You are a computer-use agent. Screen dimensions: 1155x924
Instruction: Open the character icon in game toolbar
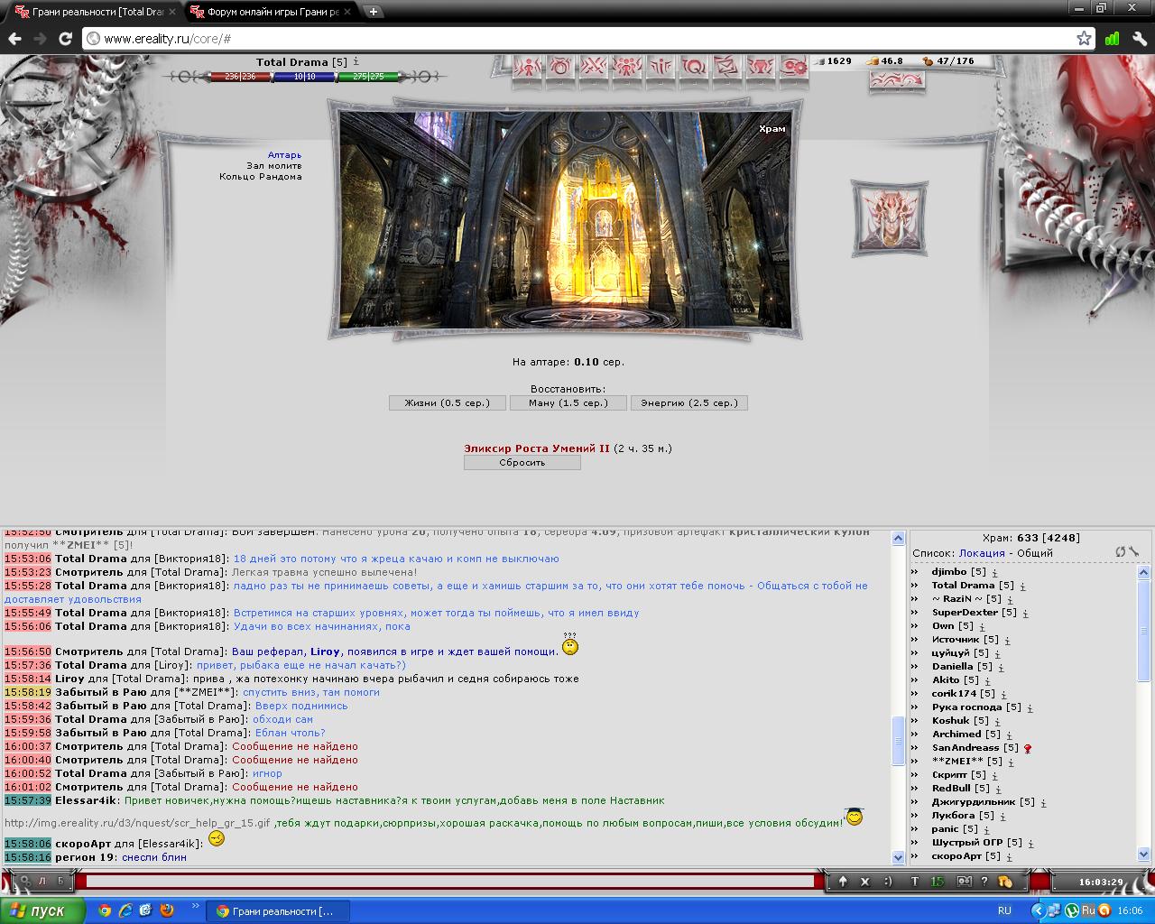tap(527, 67)
